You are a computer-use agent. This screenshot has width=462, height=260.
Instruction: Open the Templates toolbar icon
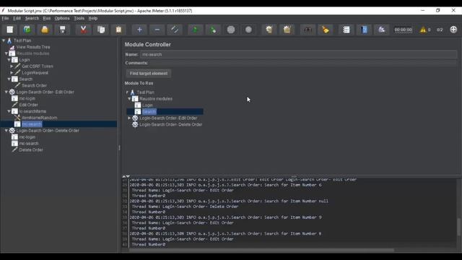pos(27,30)
